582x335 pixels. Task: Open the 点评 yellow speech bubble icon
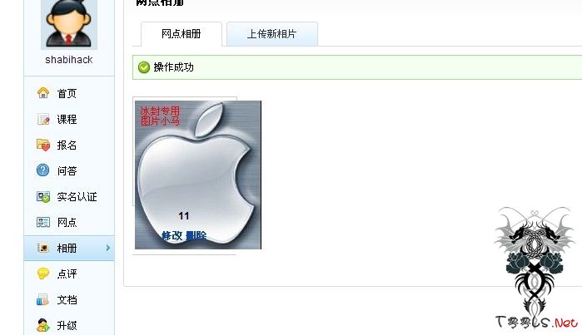(43, 273)
